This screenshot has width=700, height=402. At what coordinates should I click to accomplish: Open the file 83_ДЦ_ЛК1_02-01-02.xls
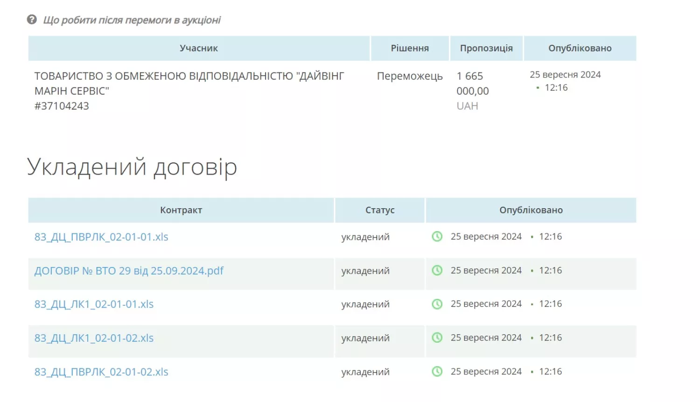pos(94,338)
